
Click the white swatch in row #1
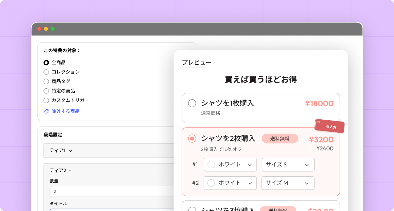coord(211,165)
